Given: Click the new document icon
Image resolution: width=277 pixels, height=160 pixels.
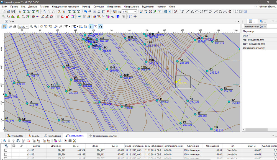Looking at the screenshot, I should tap(4, 11).
